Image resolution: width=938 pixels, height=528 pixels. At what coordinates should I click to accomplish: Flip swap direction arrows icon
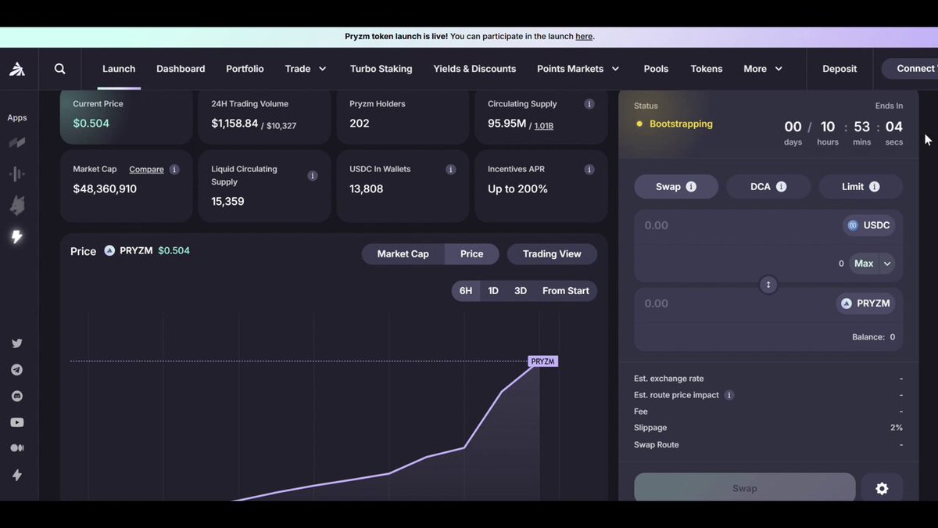coord(768,285)
